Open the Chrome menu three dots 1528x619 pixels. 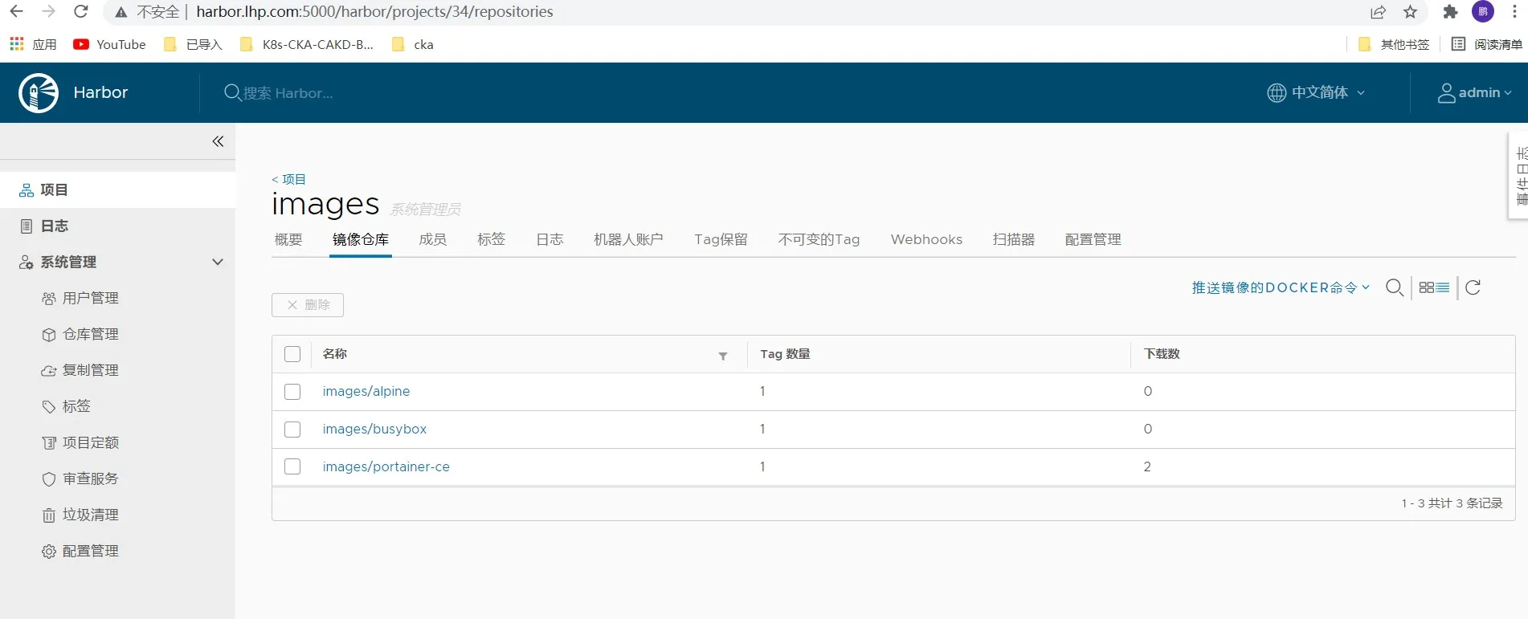click(x=1514, y=11)
